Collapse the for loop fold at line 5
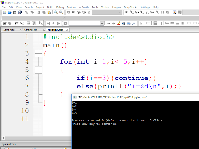 (39, 70)
